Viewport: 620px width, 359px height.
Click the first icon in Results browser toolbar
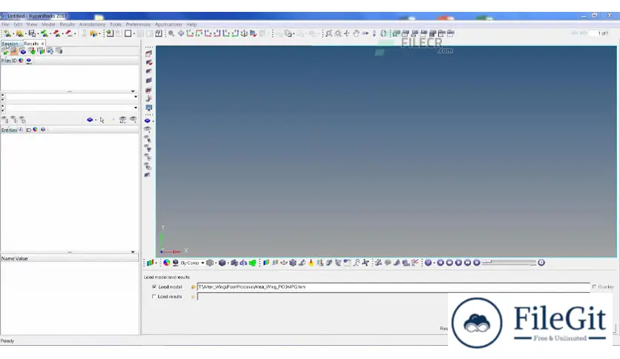(x=5, y=51)
